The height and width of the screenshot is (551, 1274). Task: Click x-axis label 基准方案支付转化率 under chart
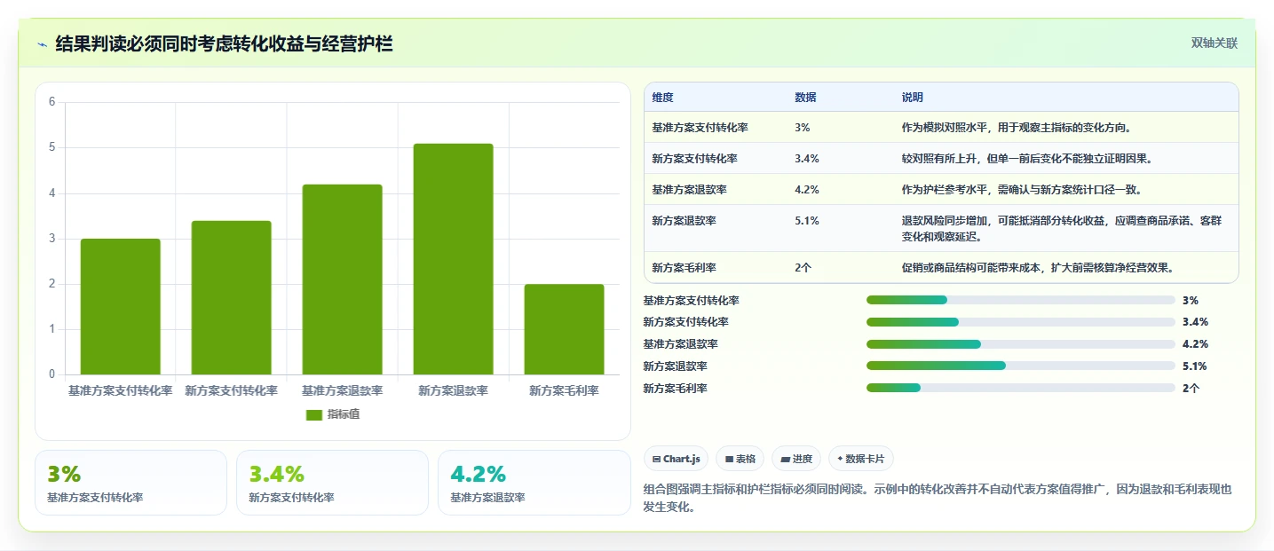(x=121, y=390)
